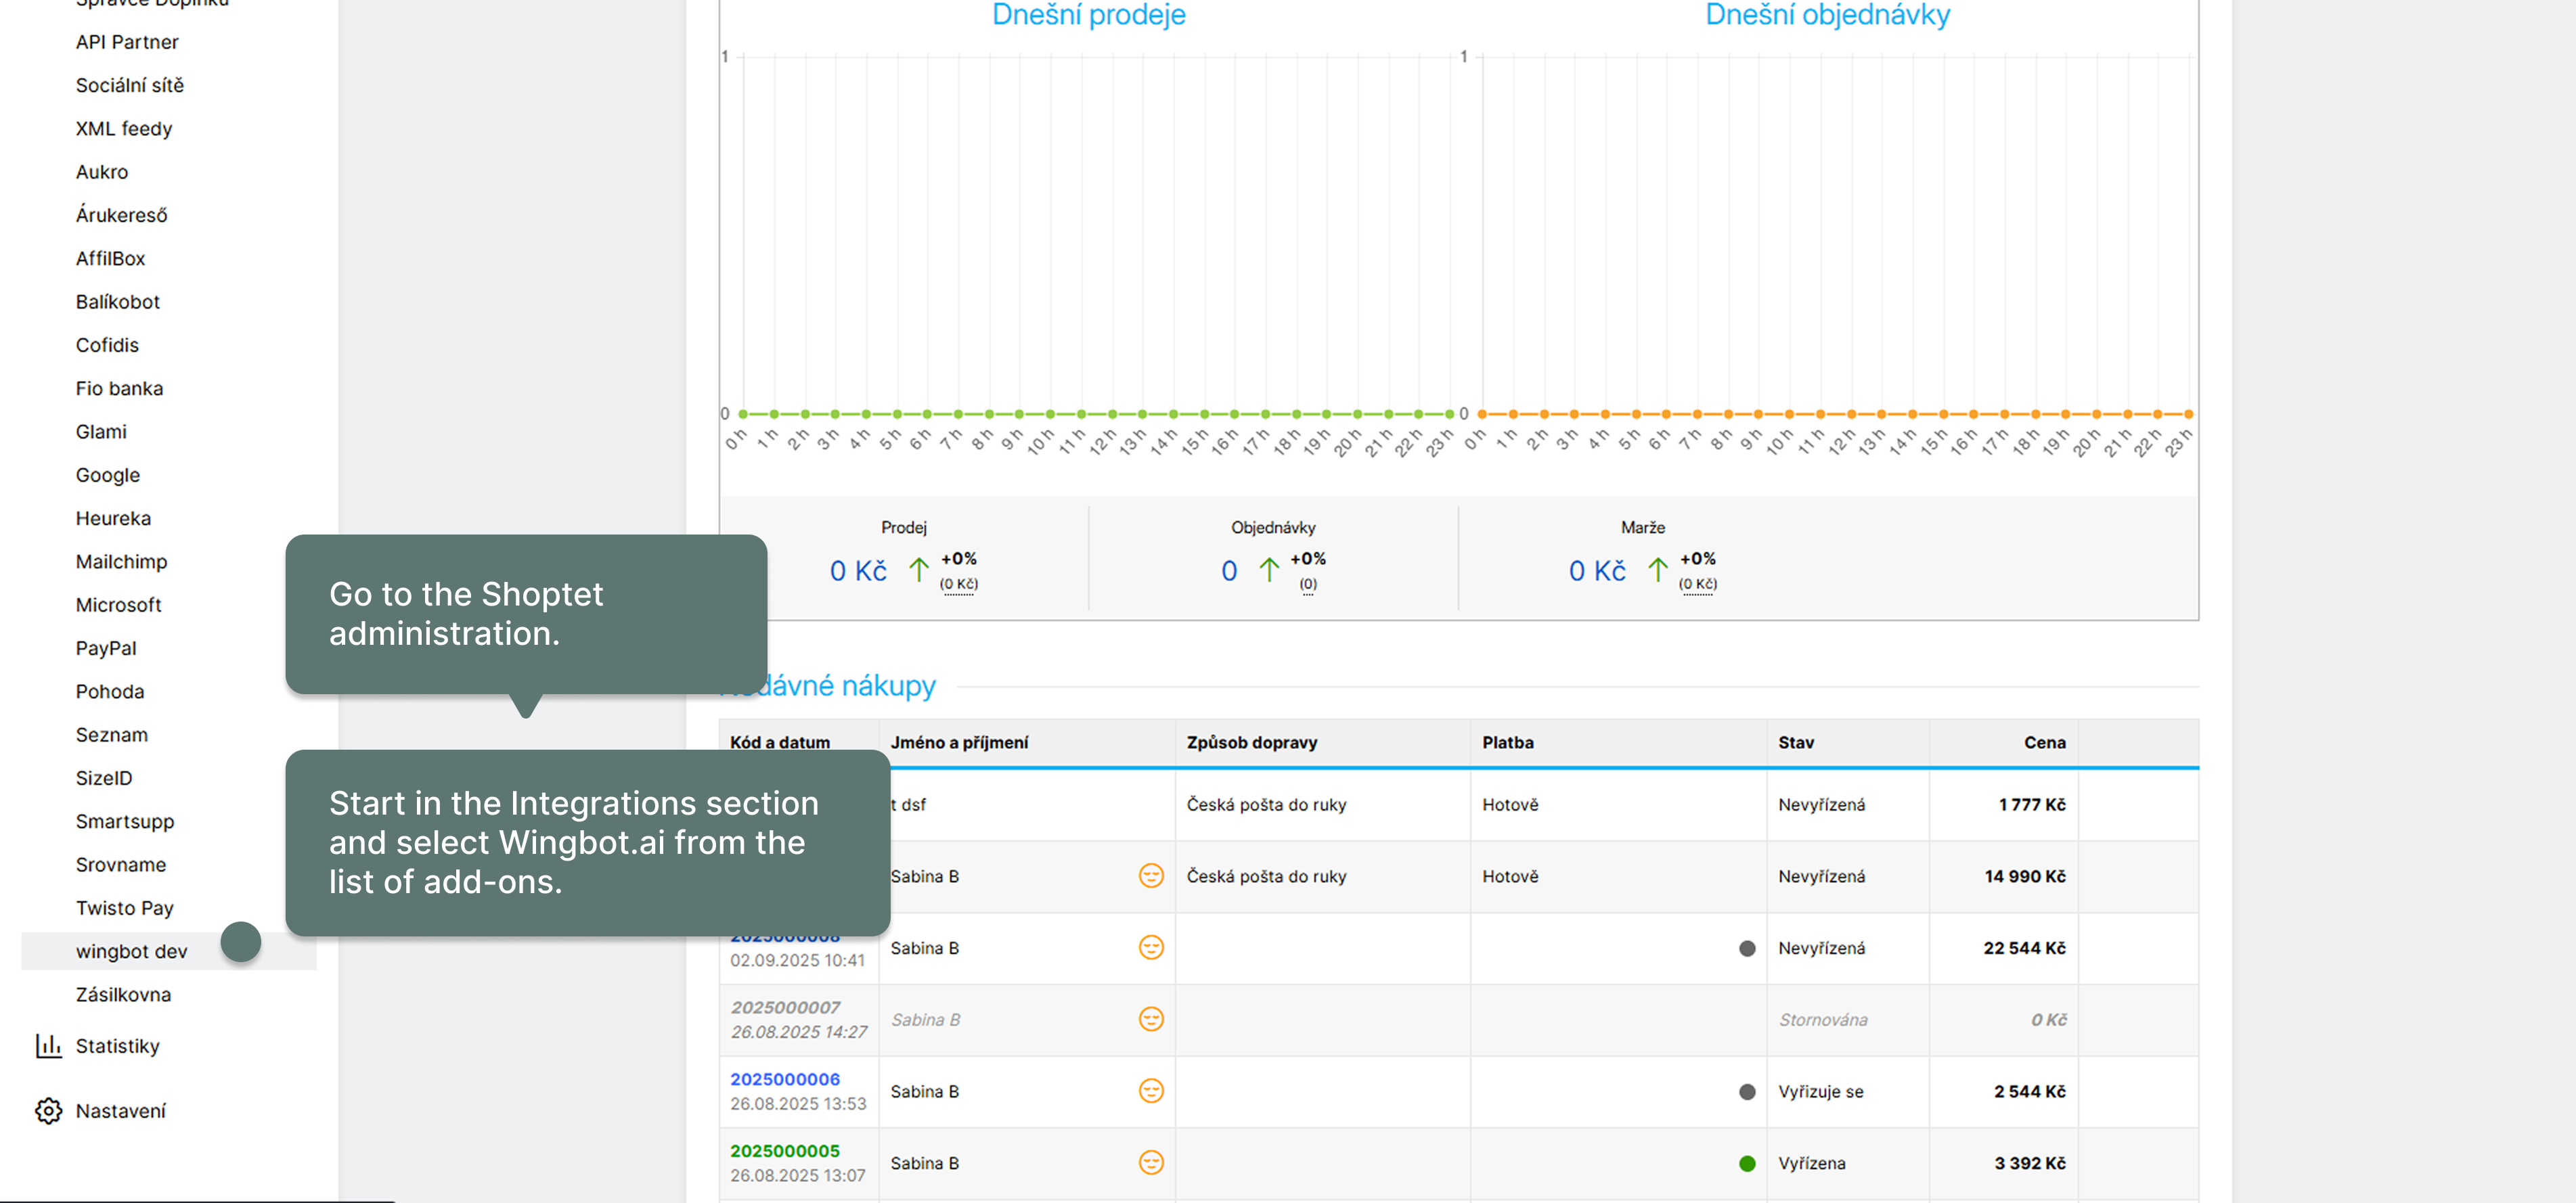The image size is (2576, 1203).
Task: Open Statistiky bar chart icon
Action: pos(48,1046)
